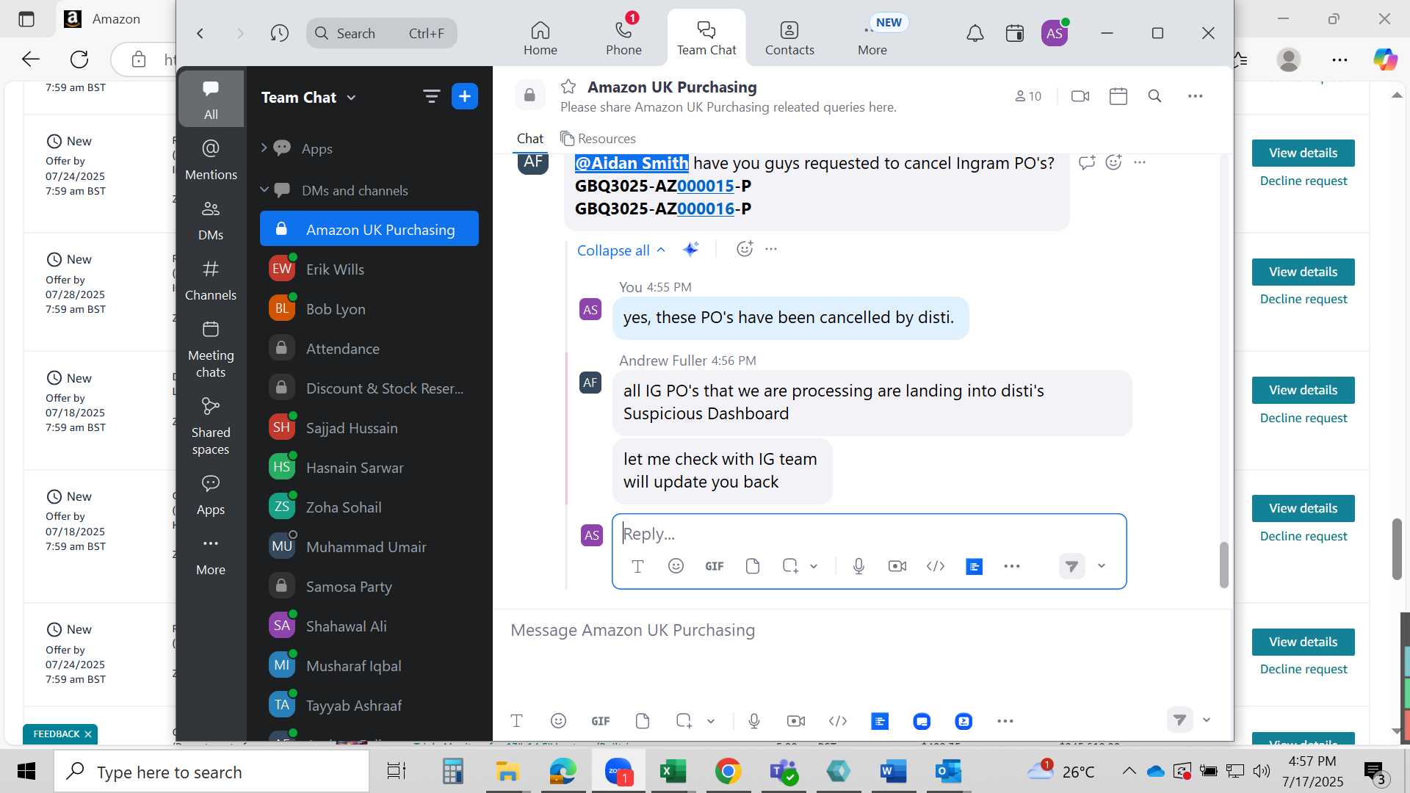Open the calendar icon in top bar
This screenshot has width=1410, height=793.
coord(1015,33)
